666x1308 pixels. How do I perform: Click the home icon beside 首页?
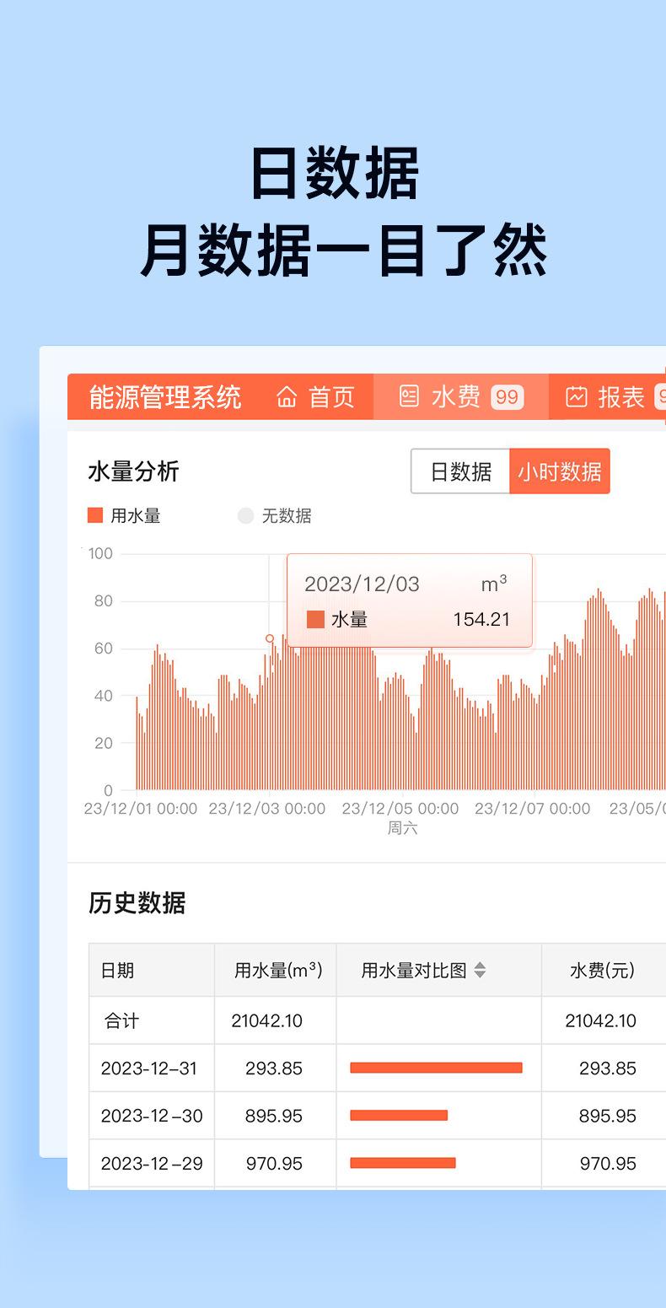(287, 397)
